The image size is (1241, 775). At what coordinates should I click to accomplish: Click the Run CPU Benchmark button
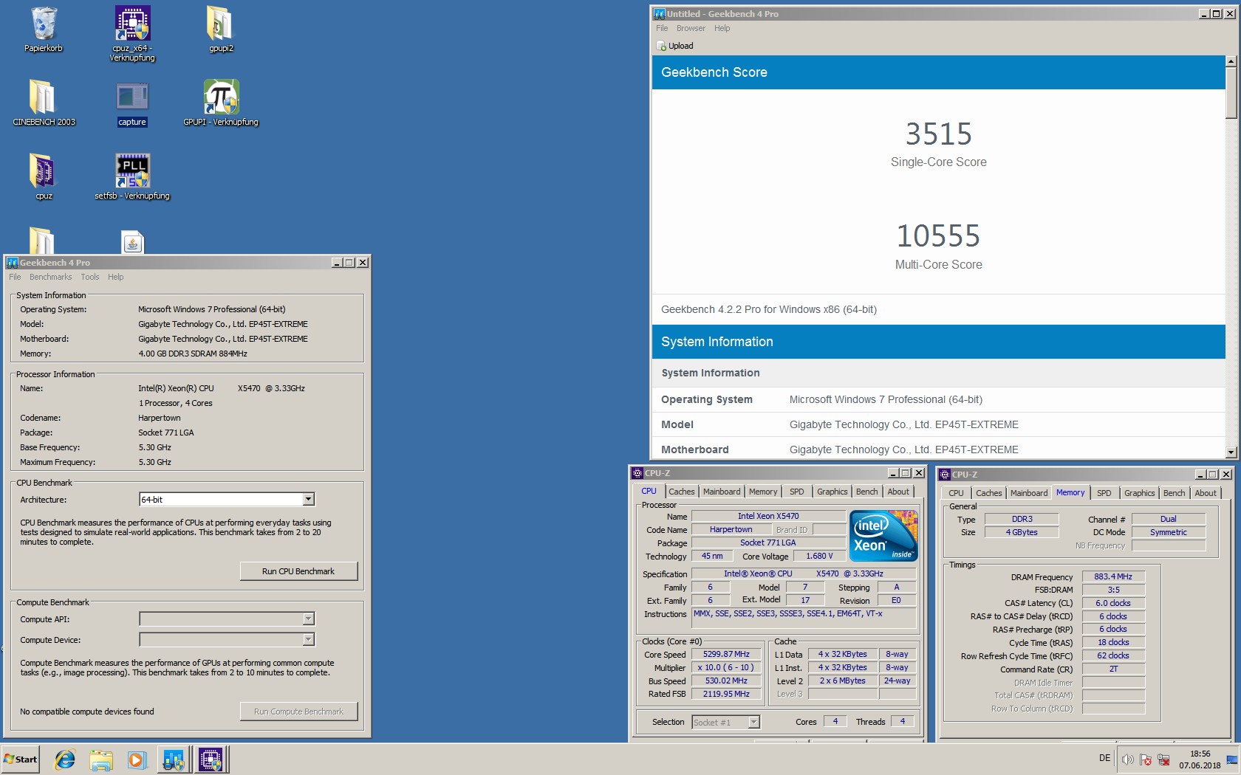[x=298, y=571]
